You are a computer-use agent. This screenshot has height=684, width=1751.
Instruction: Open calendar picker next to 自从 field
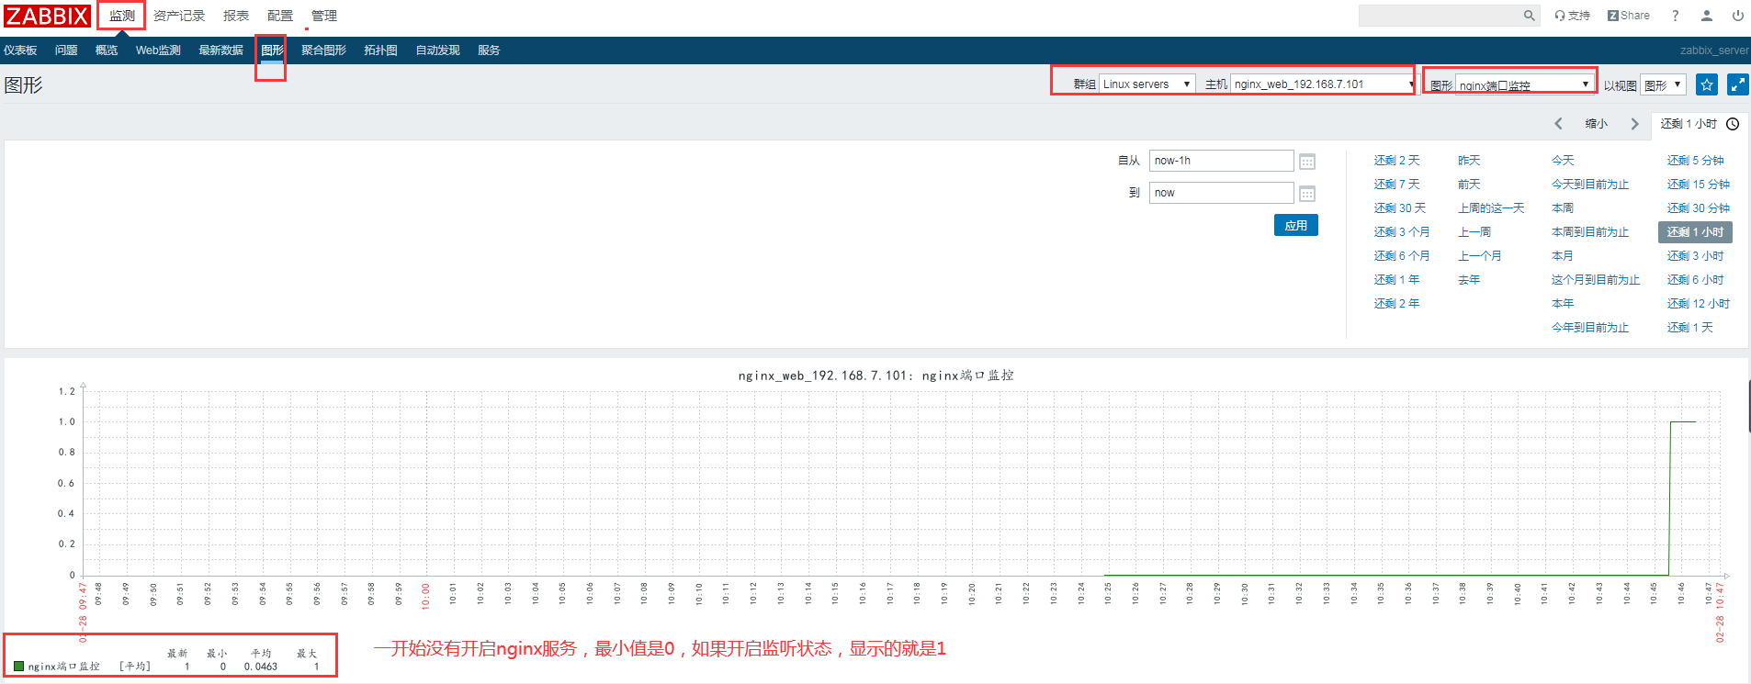(1307, 162)
